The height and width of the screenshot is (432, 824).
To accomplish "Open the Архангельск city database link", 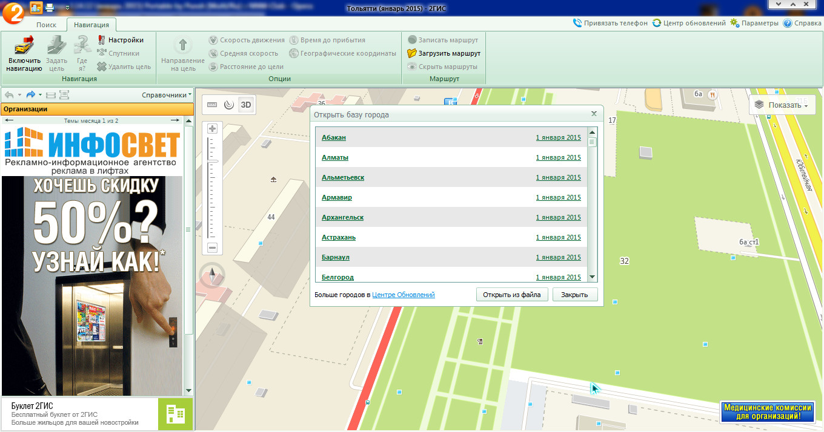I will (342, 217).
